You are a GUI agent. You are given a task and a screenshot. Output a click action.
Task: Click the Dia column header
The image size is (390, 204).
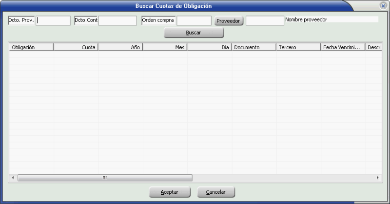coord(210,47)
